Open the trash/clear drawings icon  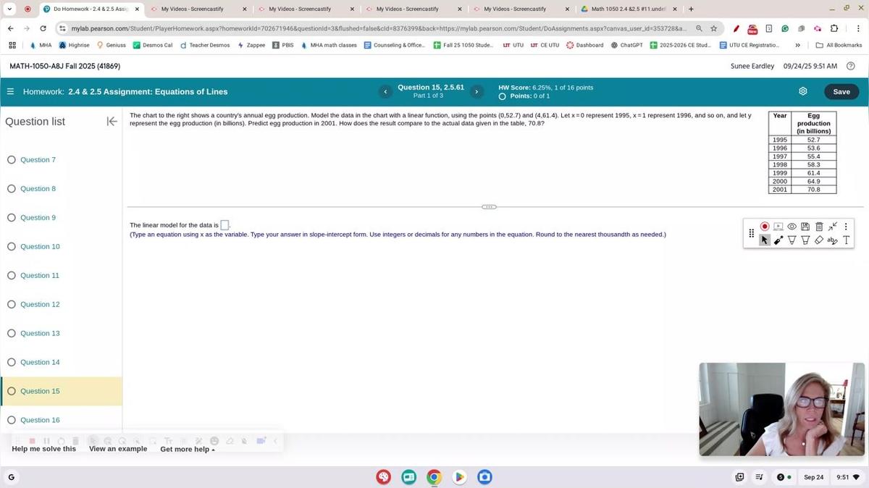point(818,226)
